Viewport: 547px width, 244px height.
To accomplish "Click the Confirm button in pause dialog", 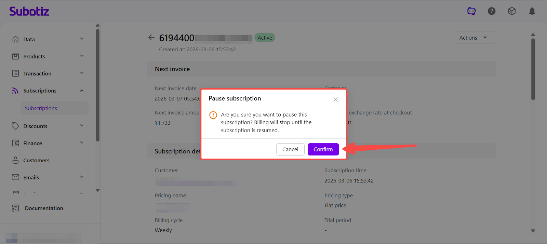I will click(x=323, y=149).
